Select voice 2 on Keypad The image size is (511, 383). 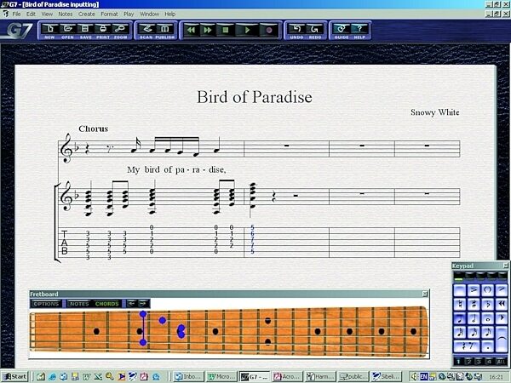pyautogui.click(x=468, y=362)
